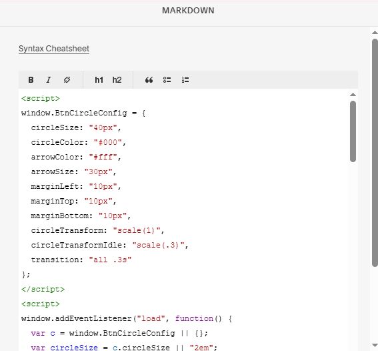378x351 pixels.
Task: Click the outer panel scrollbar down arrow
Action: (x=375, y=345)
